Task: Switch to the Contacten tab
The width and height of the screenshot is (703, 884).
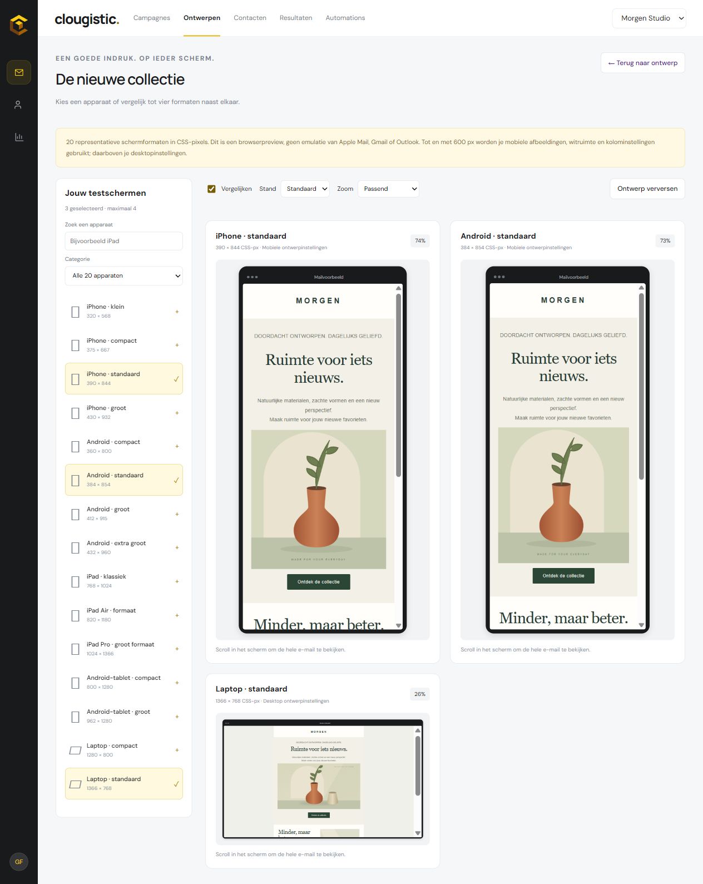Action: 250,18
